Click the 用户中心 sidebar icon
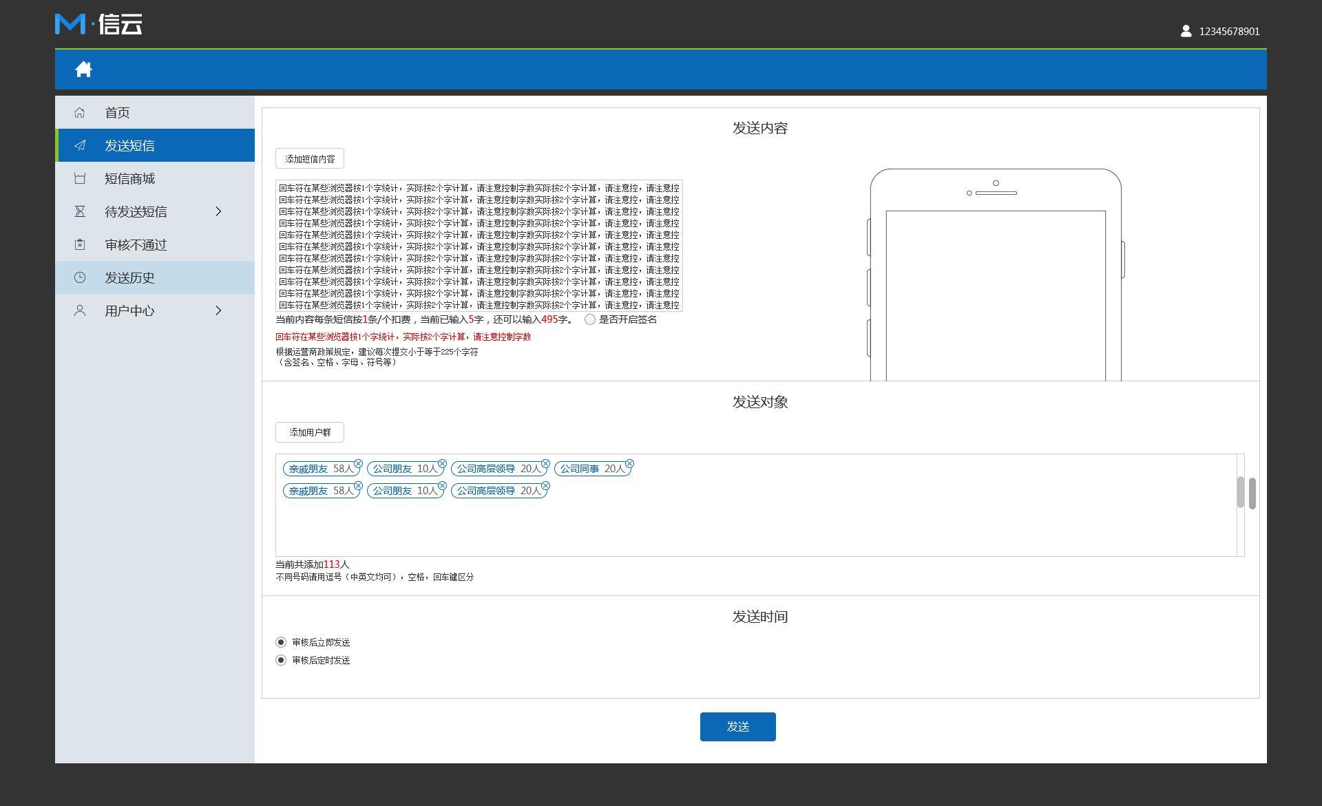 coord(81,310)
